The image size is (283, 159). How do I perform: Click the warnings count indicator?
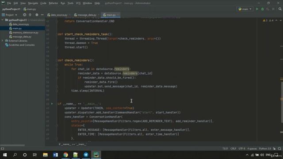tap(265, 20)
